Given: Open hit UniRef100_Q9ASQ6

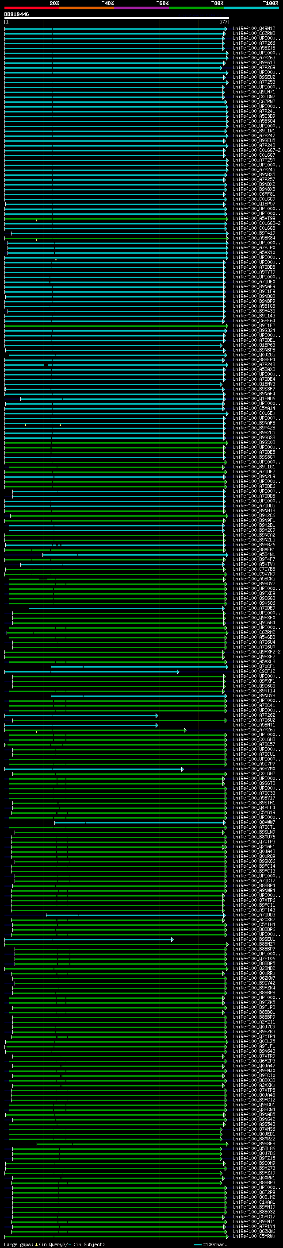Looking at the screenshot, I should click(253, 603).
